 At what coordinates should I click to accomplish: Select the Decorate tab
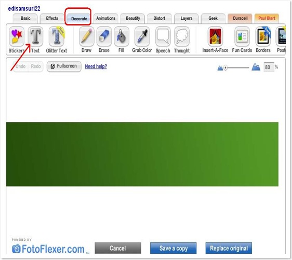[79, 19]
